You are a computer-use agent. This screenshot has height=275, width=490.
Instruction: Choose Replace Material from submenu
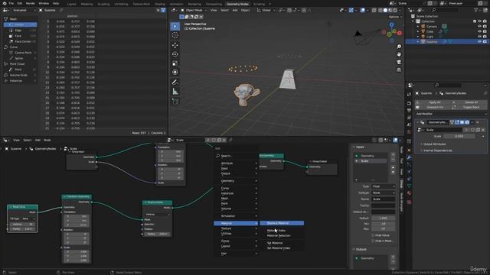282,223
